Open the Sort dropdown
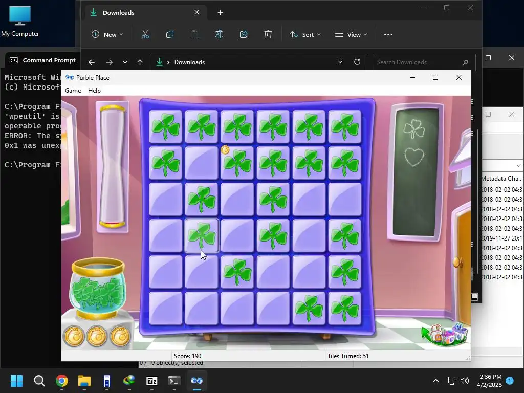The width and height of the screenshot is (524, 393). (x=305, y=34)
